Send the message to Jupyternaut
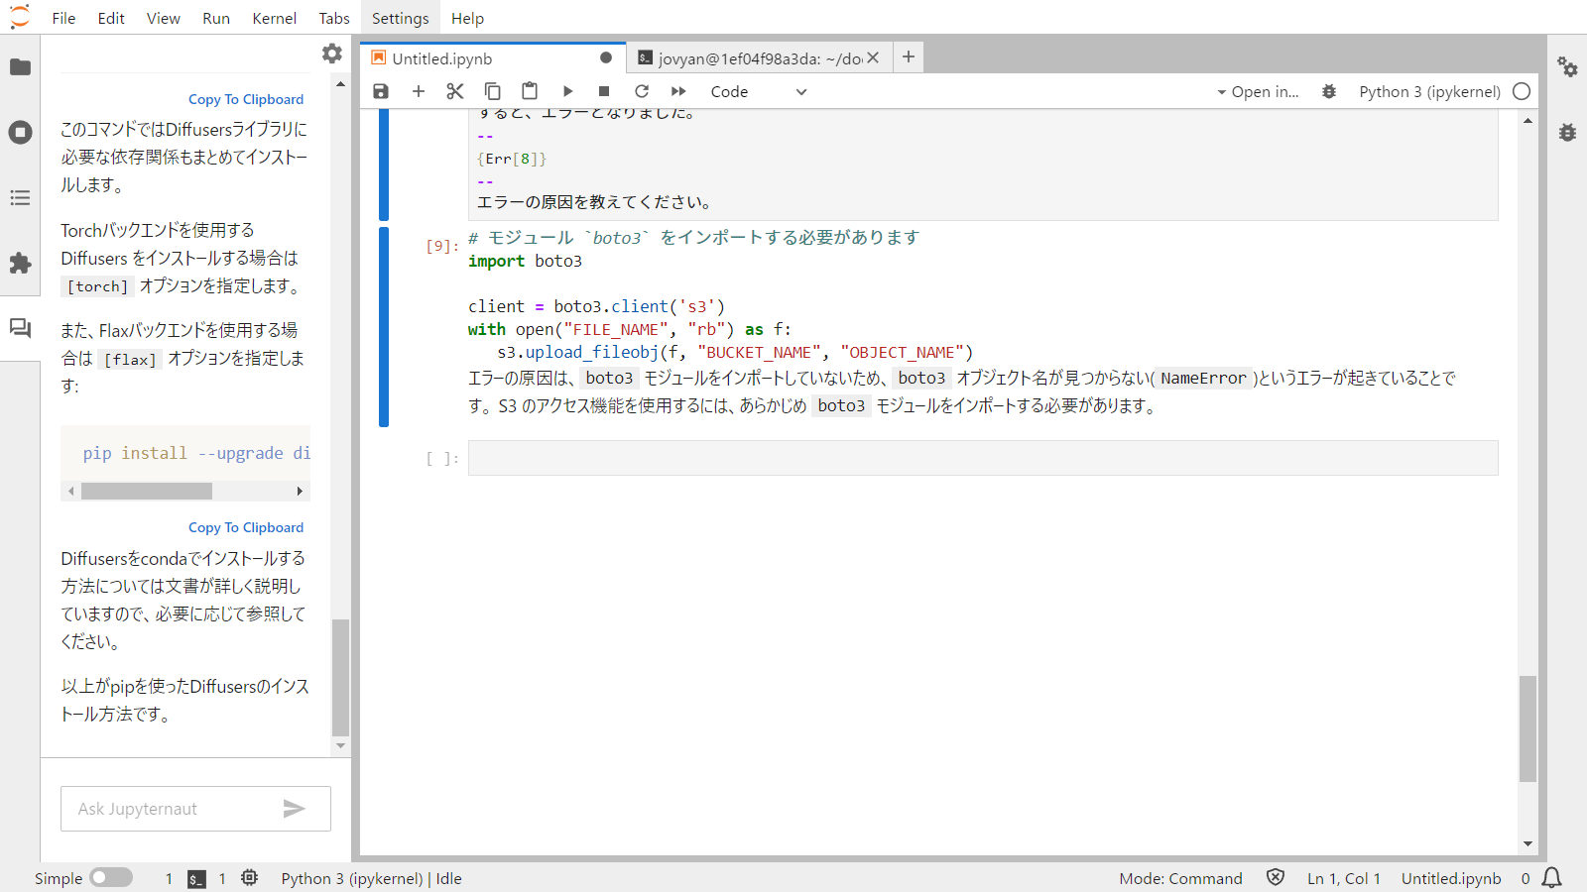This screenshot has height=892, width=1587. [295, 809]
